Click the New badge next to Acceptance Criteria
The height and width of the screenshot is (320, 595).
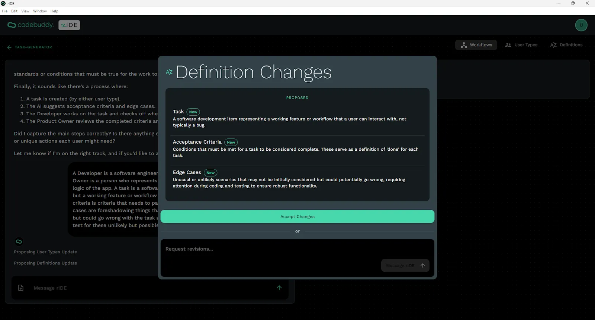pyautogui.click(x=231, y=143)
